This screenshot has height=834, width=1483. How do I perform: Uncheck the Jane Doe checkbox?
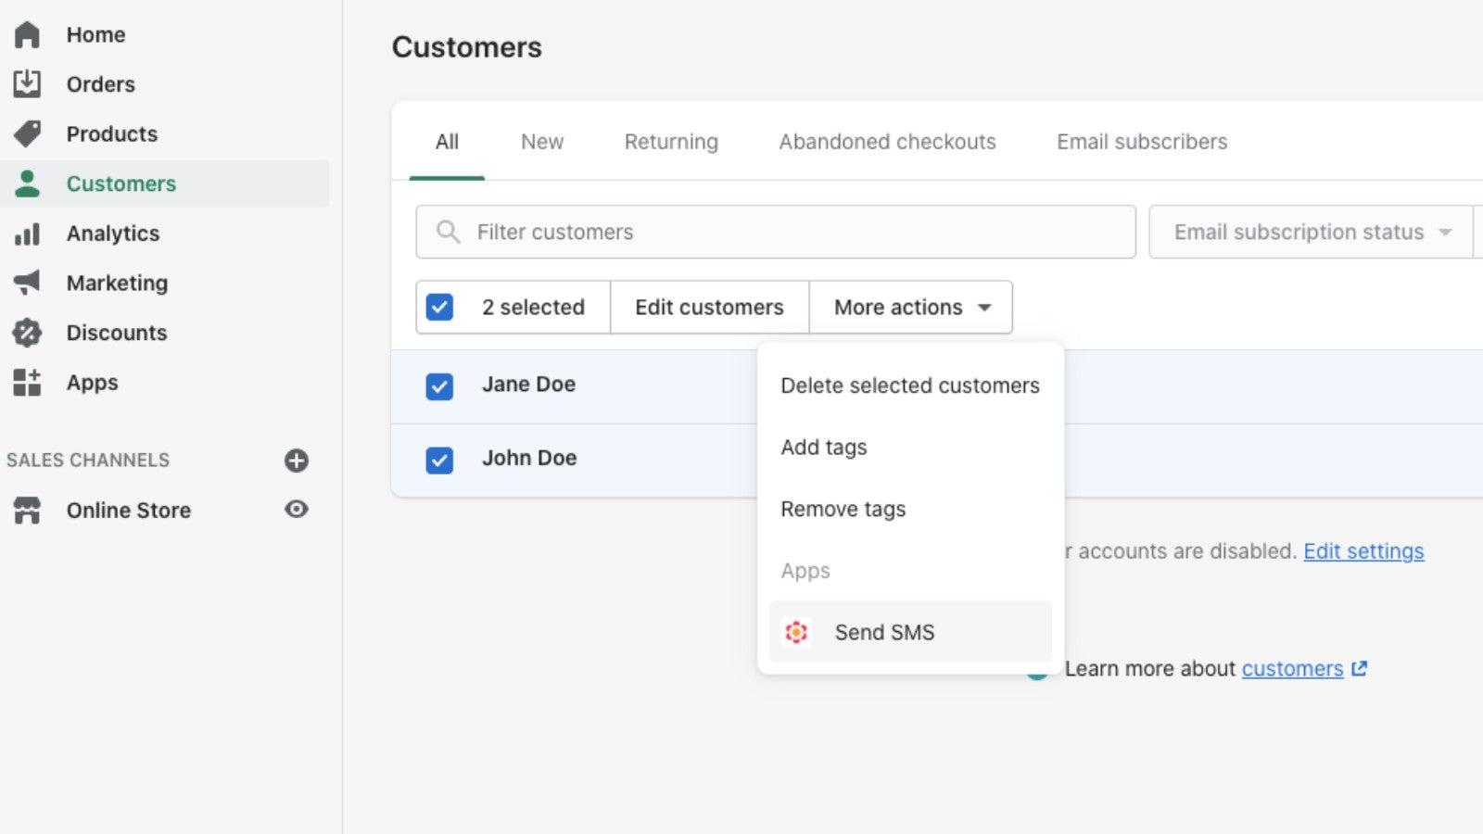click(x=439, y=386)
